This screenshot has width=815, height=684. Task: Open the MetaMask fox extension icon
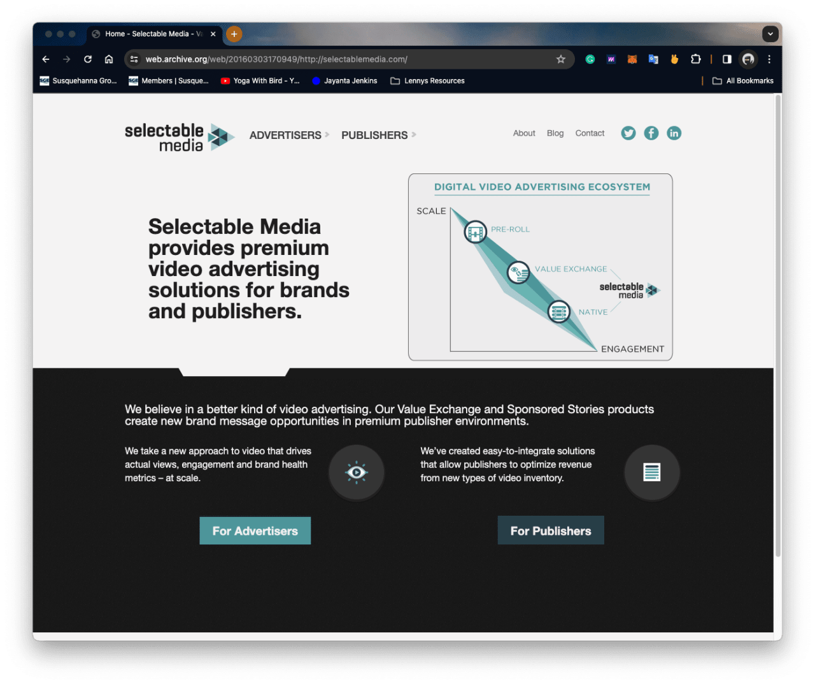[x=632, y=59]
